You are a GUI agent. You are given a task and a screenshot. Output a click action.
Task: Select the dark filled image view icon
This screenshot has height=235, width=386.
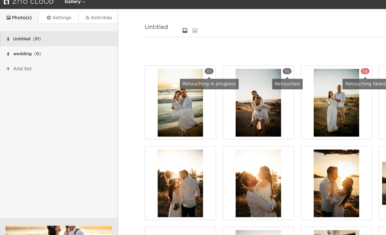185,30
